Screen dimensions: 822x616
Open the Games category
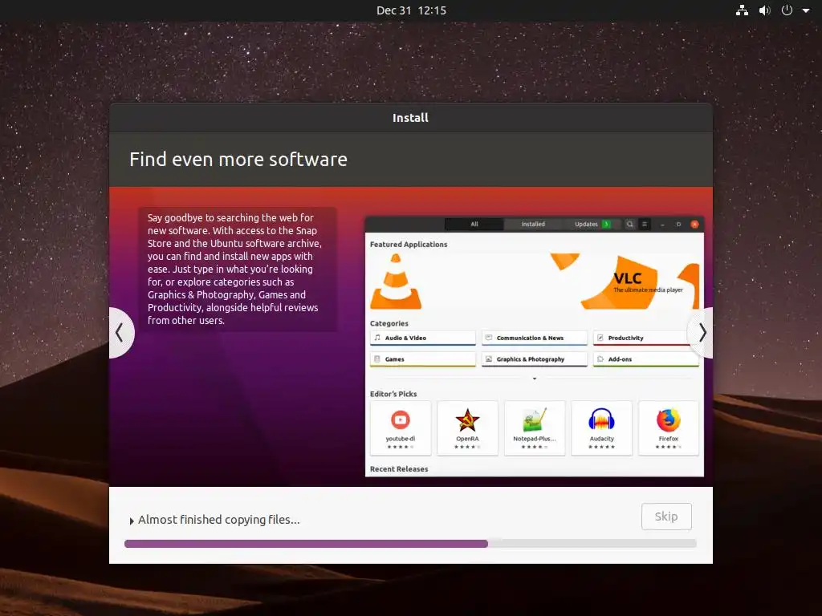(422, 359)
